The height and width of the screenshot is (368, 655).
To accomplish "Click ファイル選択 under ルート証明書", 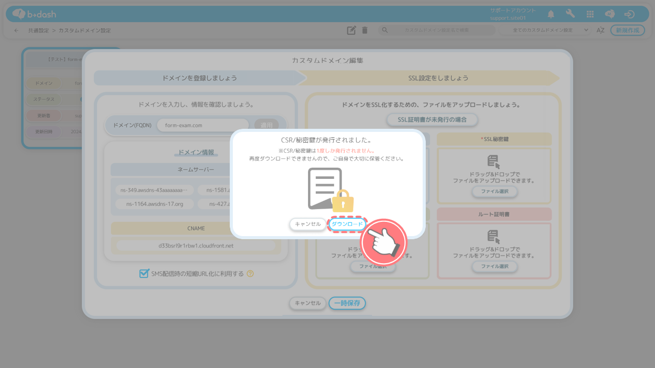I will pyautogui.click(x=494, y=266).
